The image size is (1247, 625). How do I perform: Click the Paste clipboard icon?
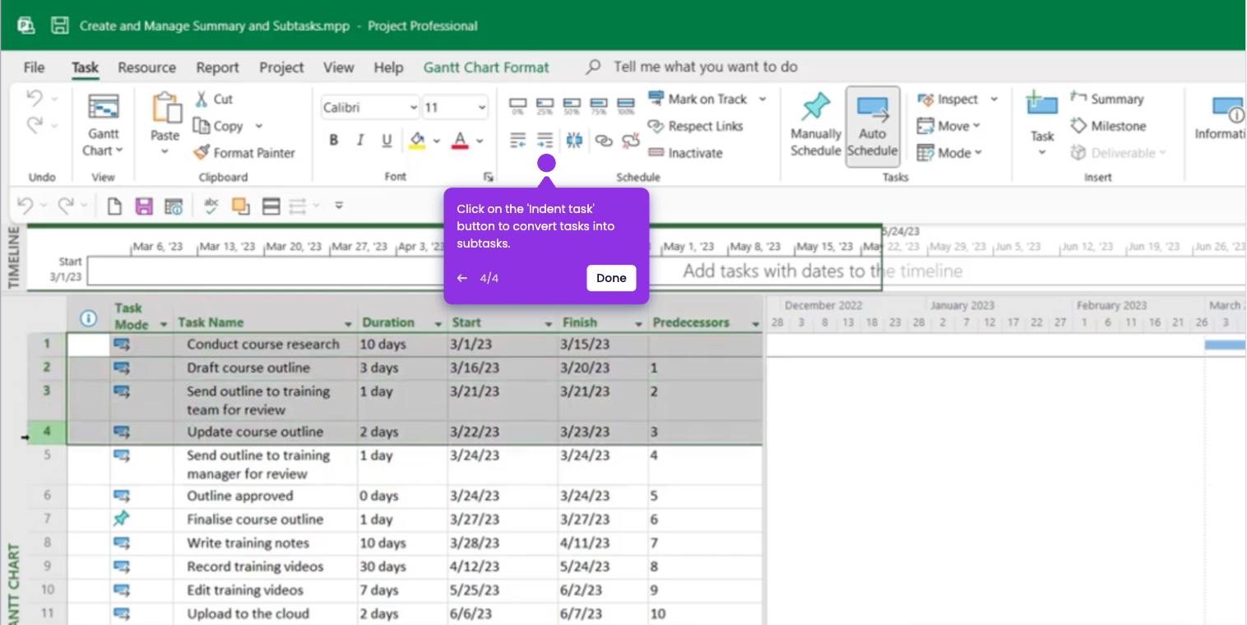coord(165,109)
